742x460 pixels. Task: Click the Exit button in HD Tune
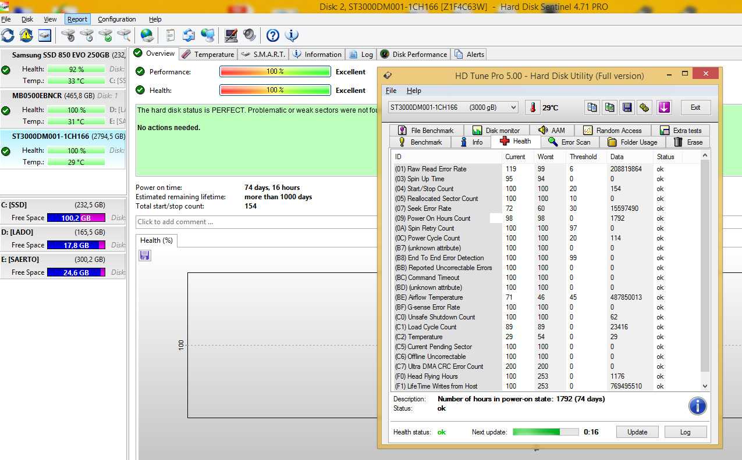(x=695, y=107)
